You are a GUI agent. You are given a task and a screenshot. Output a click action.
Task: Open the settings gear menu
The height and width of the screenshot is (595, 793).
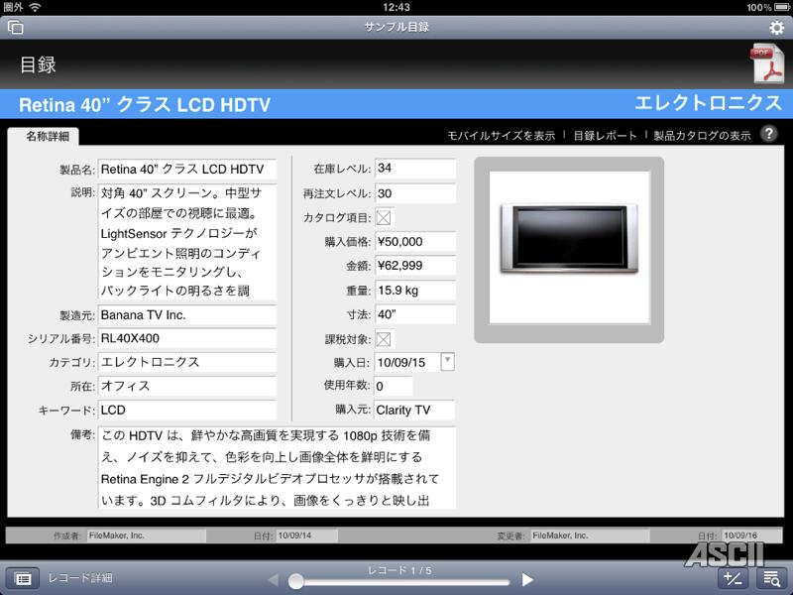pos(776,28)
